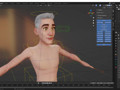Select solid viewport shading

[x=108, y=5]
